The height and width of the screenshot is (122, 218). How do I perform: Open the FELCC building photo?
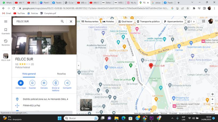[44, 40]
